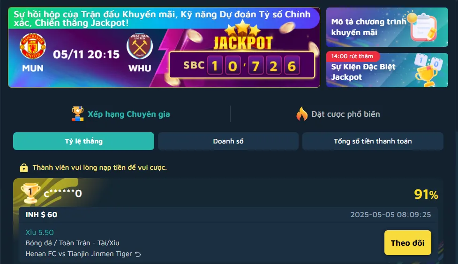This screenshot has height=264, width=458.
Task: Select Tổng số tiền thanh toán filter
Action: pyautogui.click(x=373, y=141)
